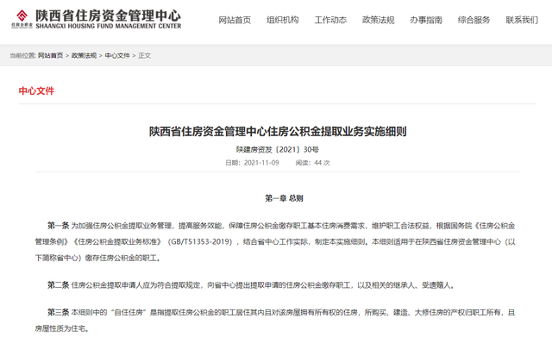Viewport: 552px width, 343px height.
Task: Click the 陕西省住房资金管理中心 site title
Action: point(108,16)
